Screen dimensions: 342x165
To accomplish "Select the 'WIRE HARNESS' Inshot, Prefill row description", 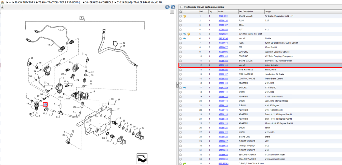I will (x=246, y=70).
